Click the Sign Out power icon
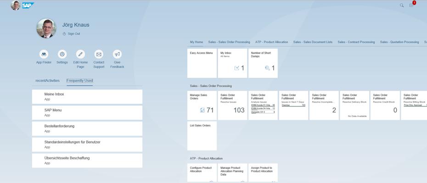 pyautogui.click(x=64, y=34)
